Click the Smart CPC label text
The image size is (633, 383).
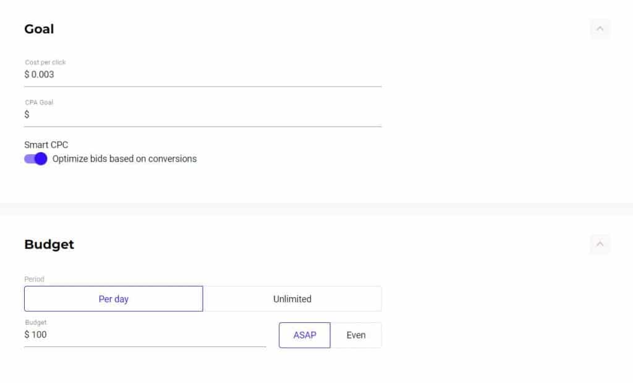point(46,145)
